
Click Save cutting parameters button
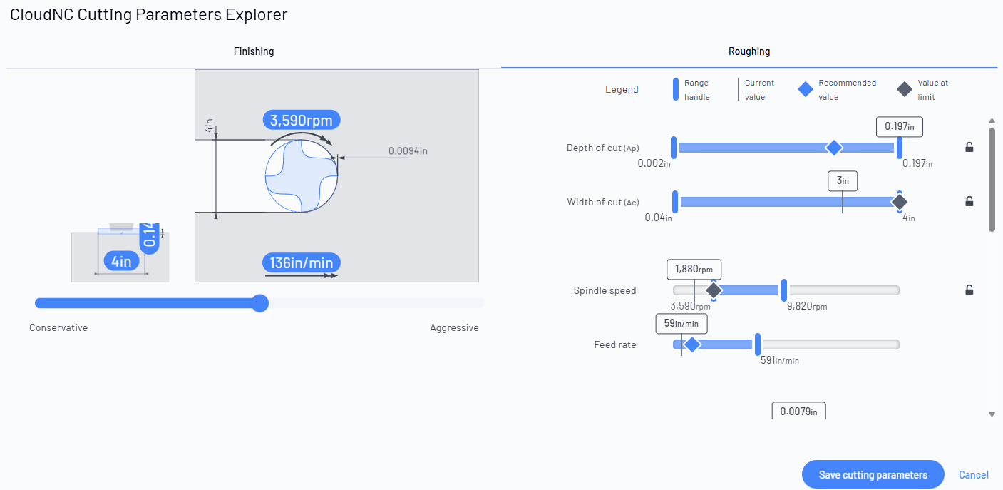(x=873, y=474)
